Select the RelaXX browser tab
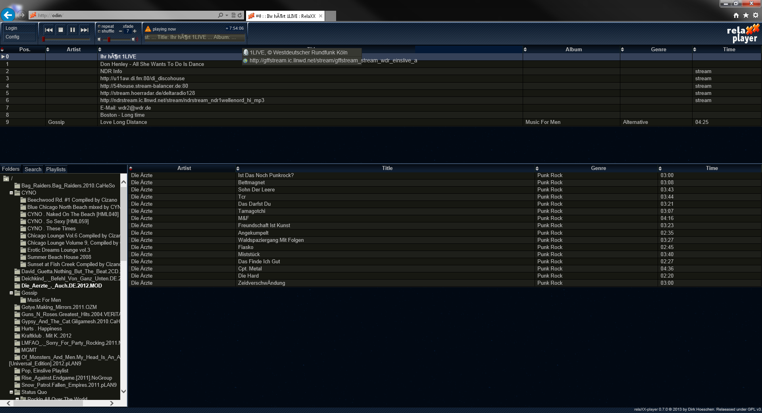This screenshot has height=413, width=762. pos(285,16)
